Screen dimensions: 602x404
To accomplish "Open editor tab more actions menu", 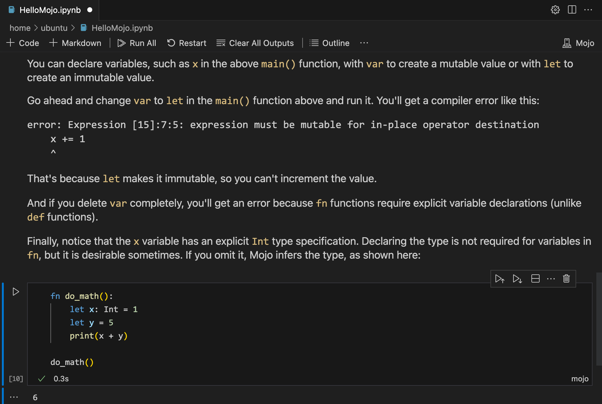I will pyautogui.click(x=588, y=10).
